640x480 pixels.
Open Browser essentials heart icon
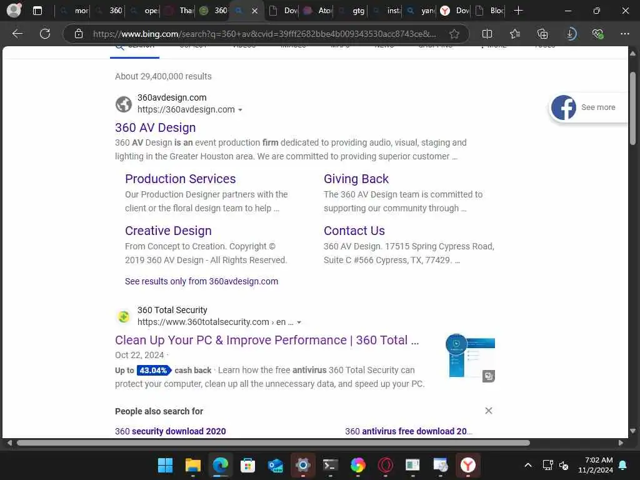pos(598,34)
